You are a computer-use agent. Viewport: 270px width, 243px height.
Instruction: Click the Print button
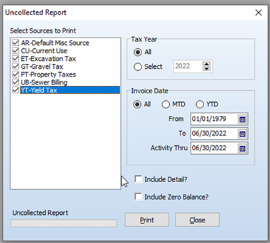[147, 220]
